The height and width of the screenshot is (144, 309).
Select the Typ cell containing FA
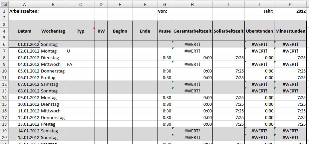tap(80, 64)
